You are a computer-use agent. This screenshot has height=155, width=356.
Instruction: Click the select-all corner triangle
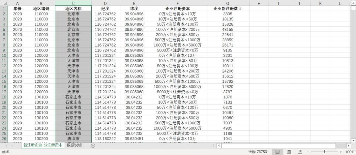pos(4,3)
